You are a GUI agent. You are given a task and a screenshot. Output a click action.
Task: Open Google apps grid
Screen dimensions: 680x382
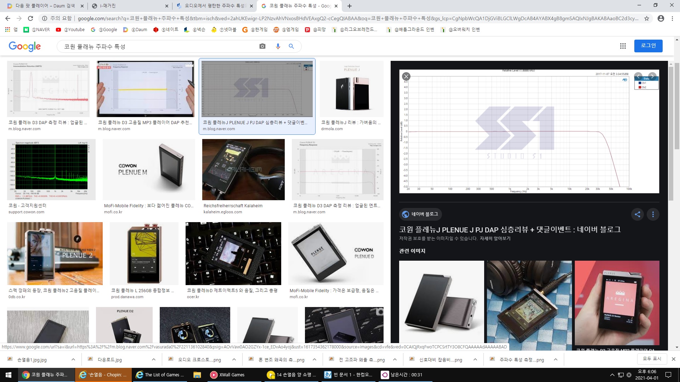tap(623, 46)
